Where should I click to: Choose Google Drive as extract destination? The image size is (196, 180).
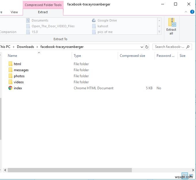point(104,20)
